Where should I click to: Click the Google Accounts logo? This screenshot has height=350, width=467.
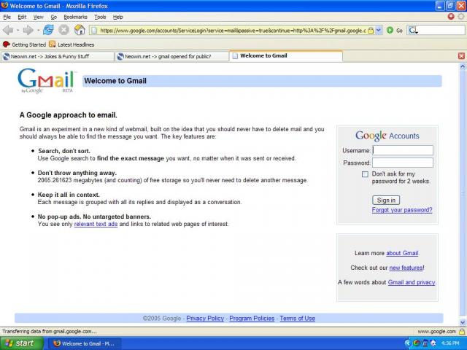pyautogui.click(x=387, y=136)
